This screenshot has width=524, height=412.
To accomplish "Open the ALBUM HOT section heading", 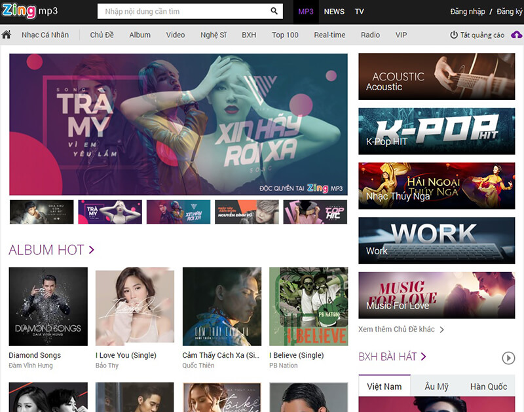I will [46, 250].
